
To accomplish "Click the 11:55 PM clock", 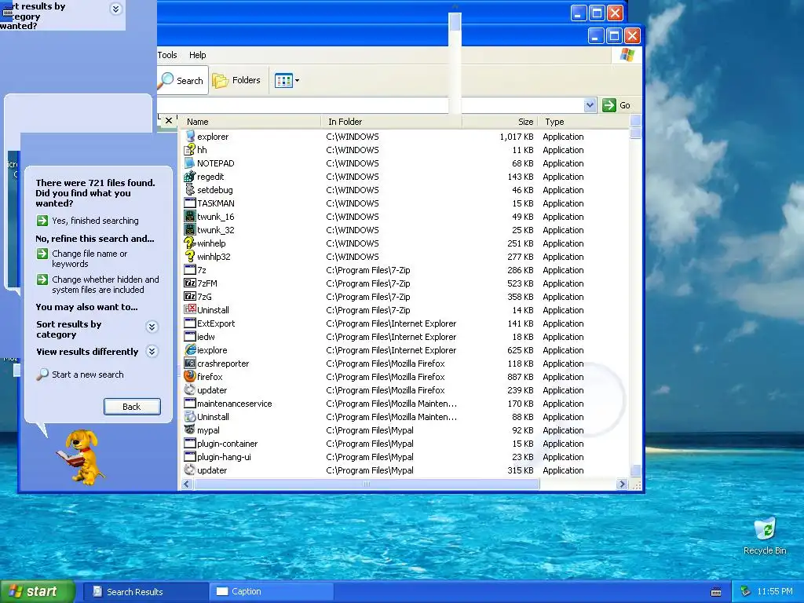I will [774, 591].
